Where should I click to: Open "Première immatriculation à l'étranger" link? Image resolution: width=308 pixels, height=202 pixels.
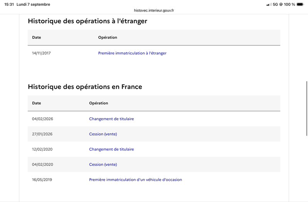[132, 53]
